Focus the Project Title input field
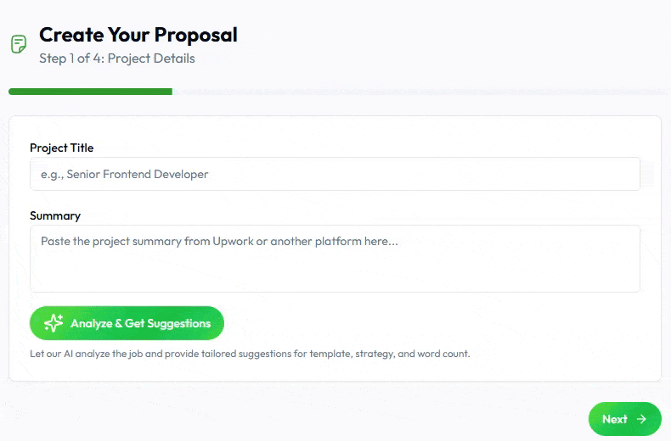Viewport: 671px width, 441px height. (x=335, y=174)
